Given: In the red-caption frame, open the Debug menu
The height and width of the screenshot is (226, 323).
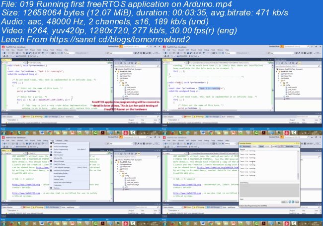Looking at the screenshot, I should pyautogui.click(x=46, y=50).
